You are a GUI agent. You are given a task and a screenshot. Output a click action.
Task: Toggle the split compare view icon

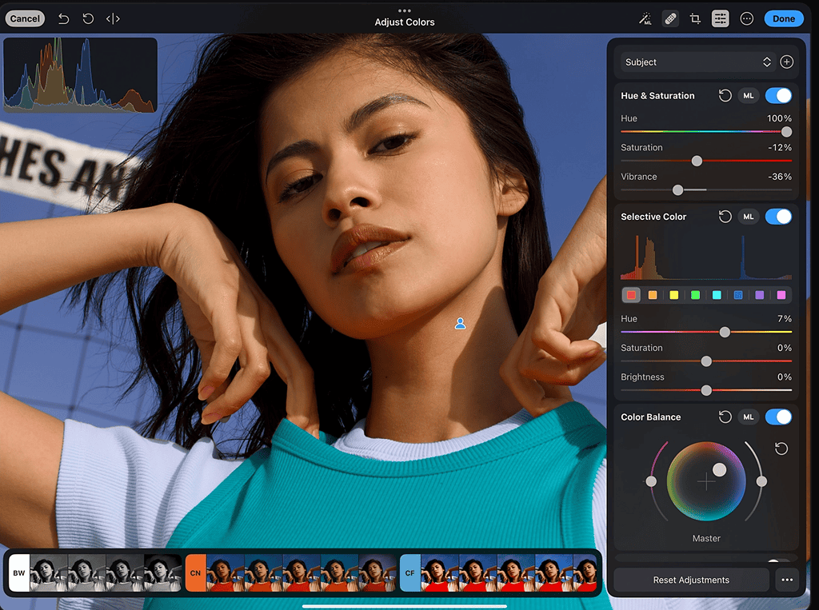coord(113,19)
